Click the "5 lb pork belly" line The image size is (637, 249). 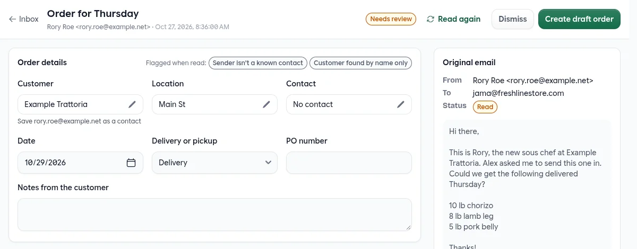click(x=474, y=227)
